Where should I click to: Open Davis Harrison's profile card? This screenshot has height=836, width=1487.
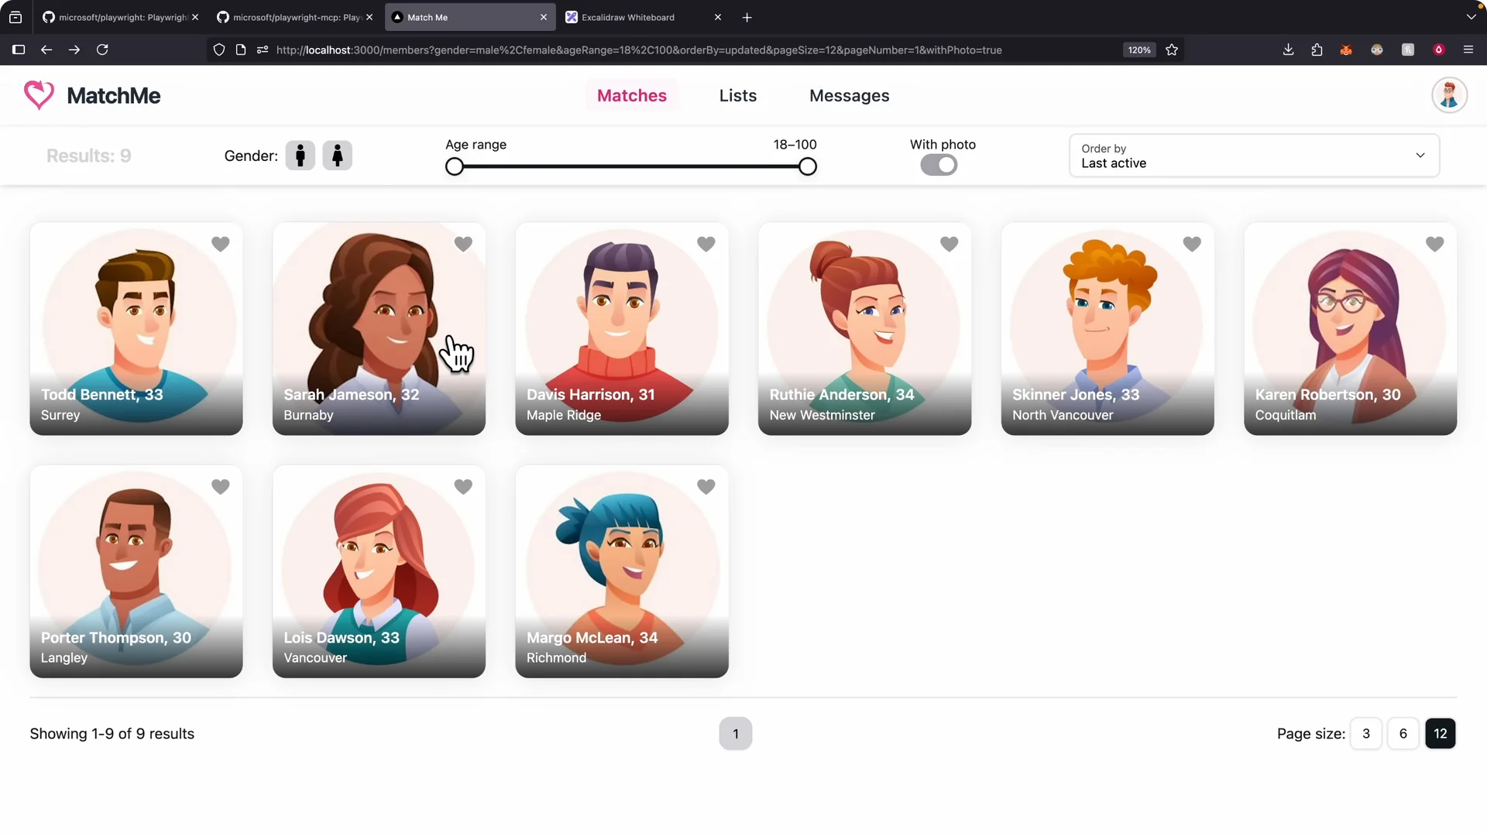(622, 329)
